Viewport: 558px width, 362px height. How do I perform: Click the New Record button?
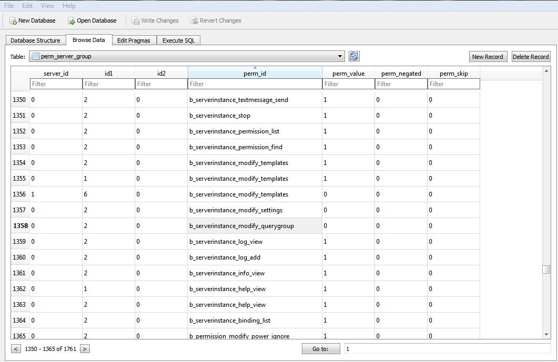click(488, 57)
